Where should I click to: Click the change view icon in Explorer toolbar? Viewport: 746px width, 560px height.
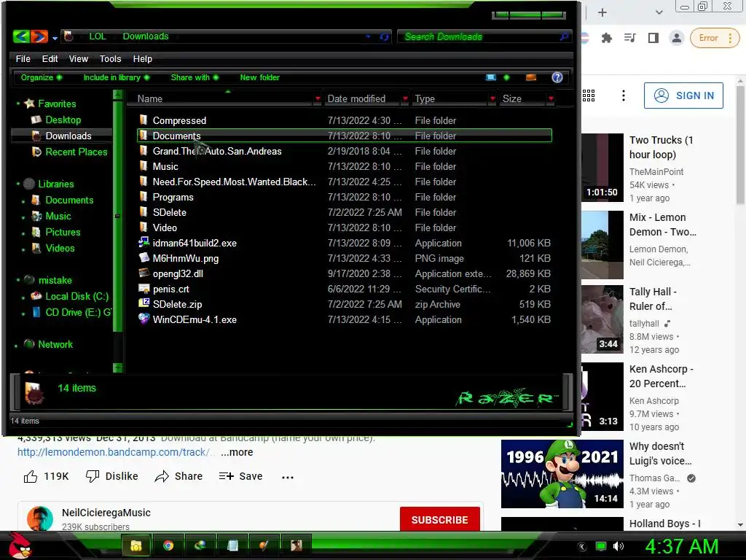pyautogui.click(x=491, y=77)
